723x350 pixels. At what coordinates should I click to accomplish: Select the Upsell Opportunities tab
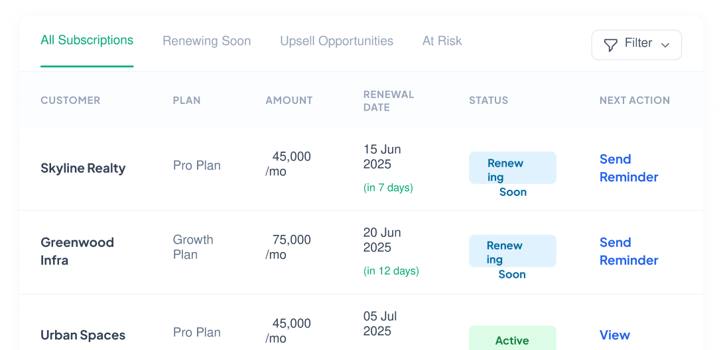click(336, 41)
